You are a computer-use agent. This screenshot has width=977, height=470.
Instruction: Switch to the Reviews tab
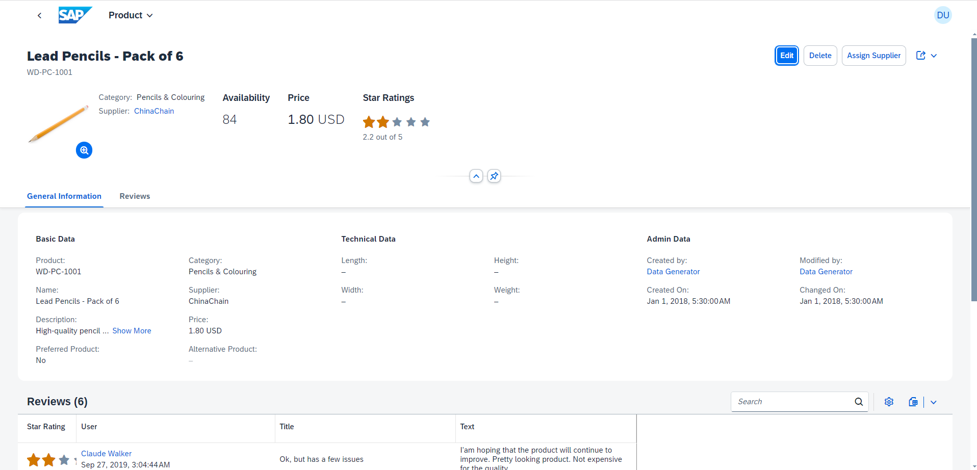135,196
